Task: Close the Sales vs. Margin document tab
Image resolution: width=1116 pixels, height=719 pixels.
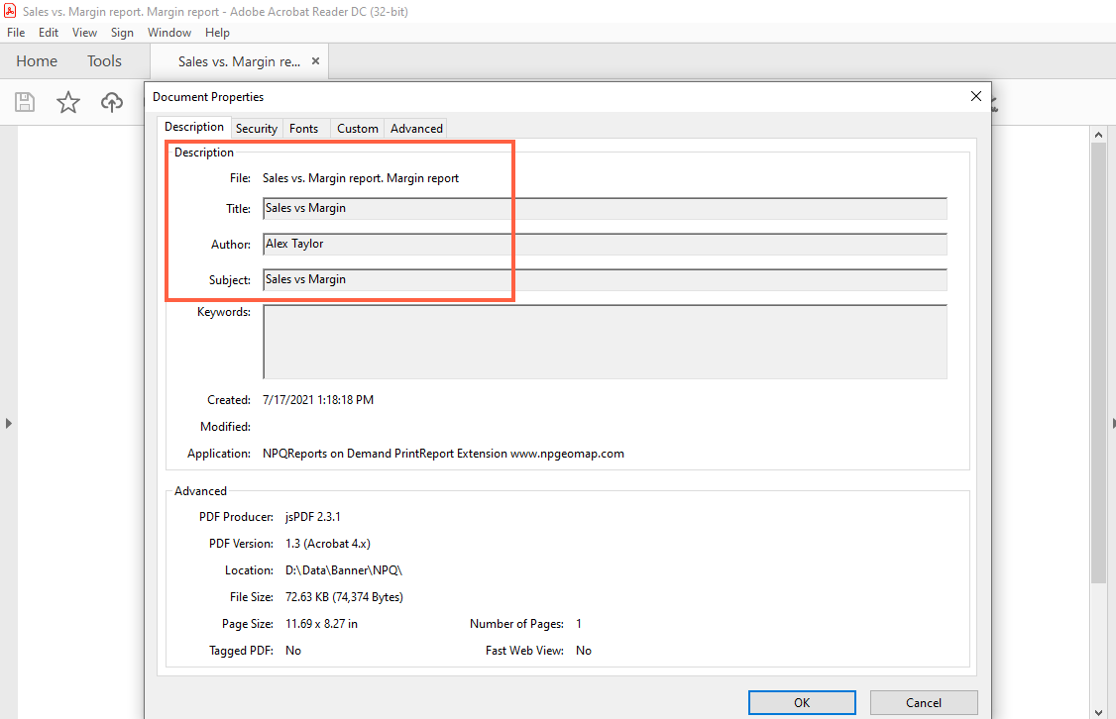Action: click(315, 61)
